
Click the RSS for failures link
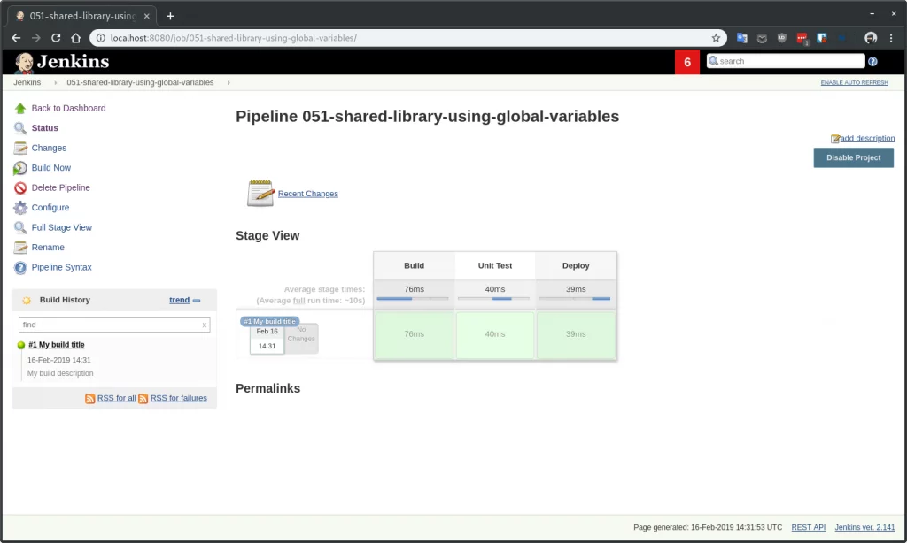tap(179, 399)
